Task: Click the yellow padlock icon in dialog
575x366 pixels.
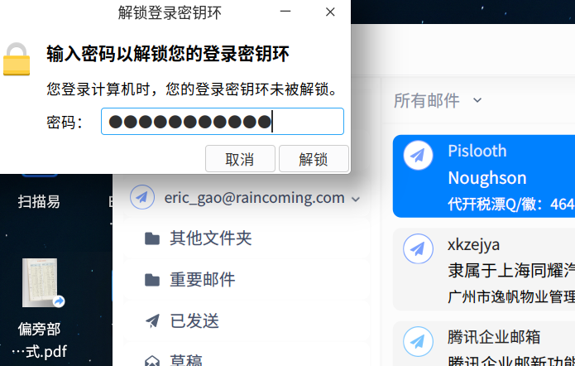Action: coord(17,59)
